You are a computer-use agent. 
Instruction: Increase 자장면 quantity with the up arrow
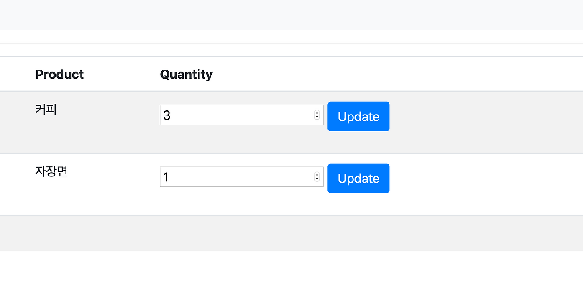coord(317,175)
